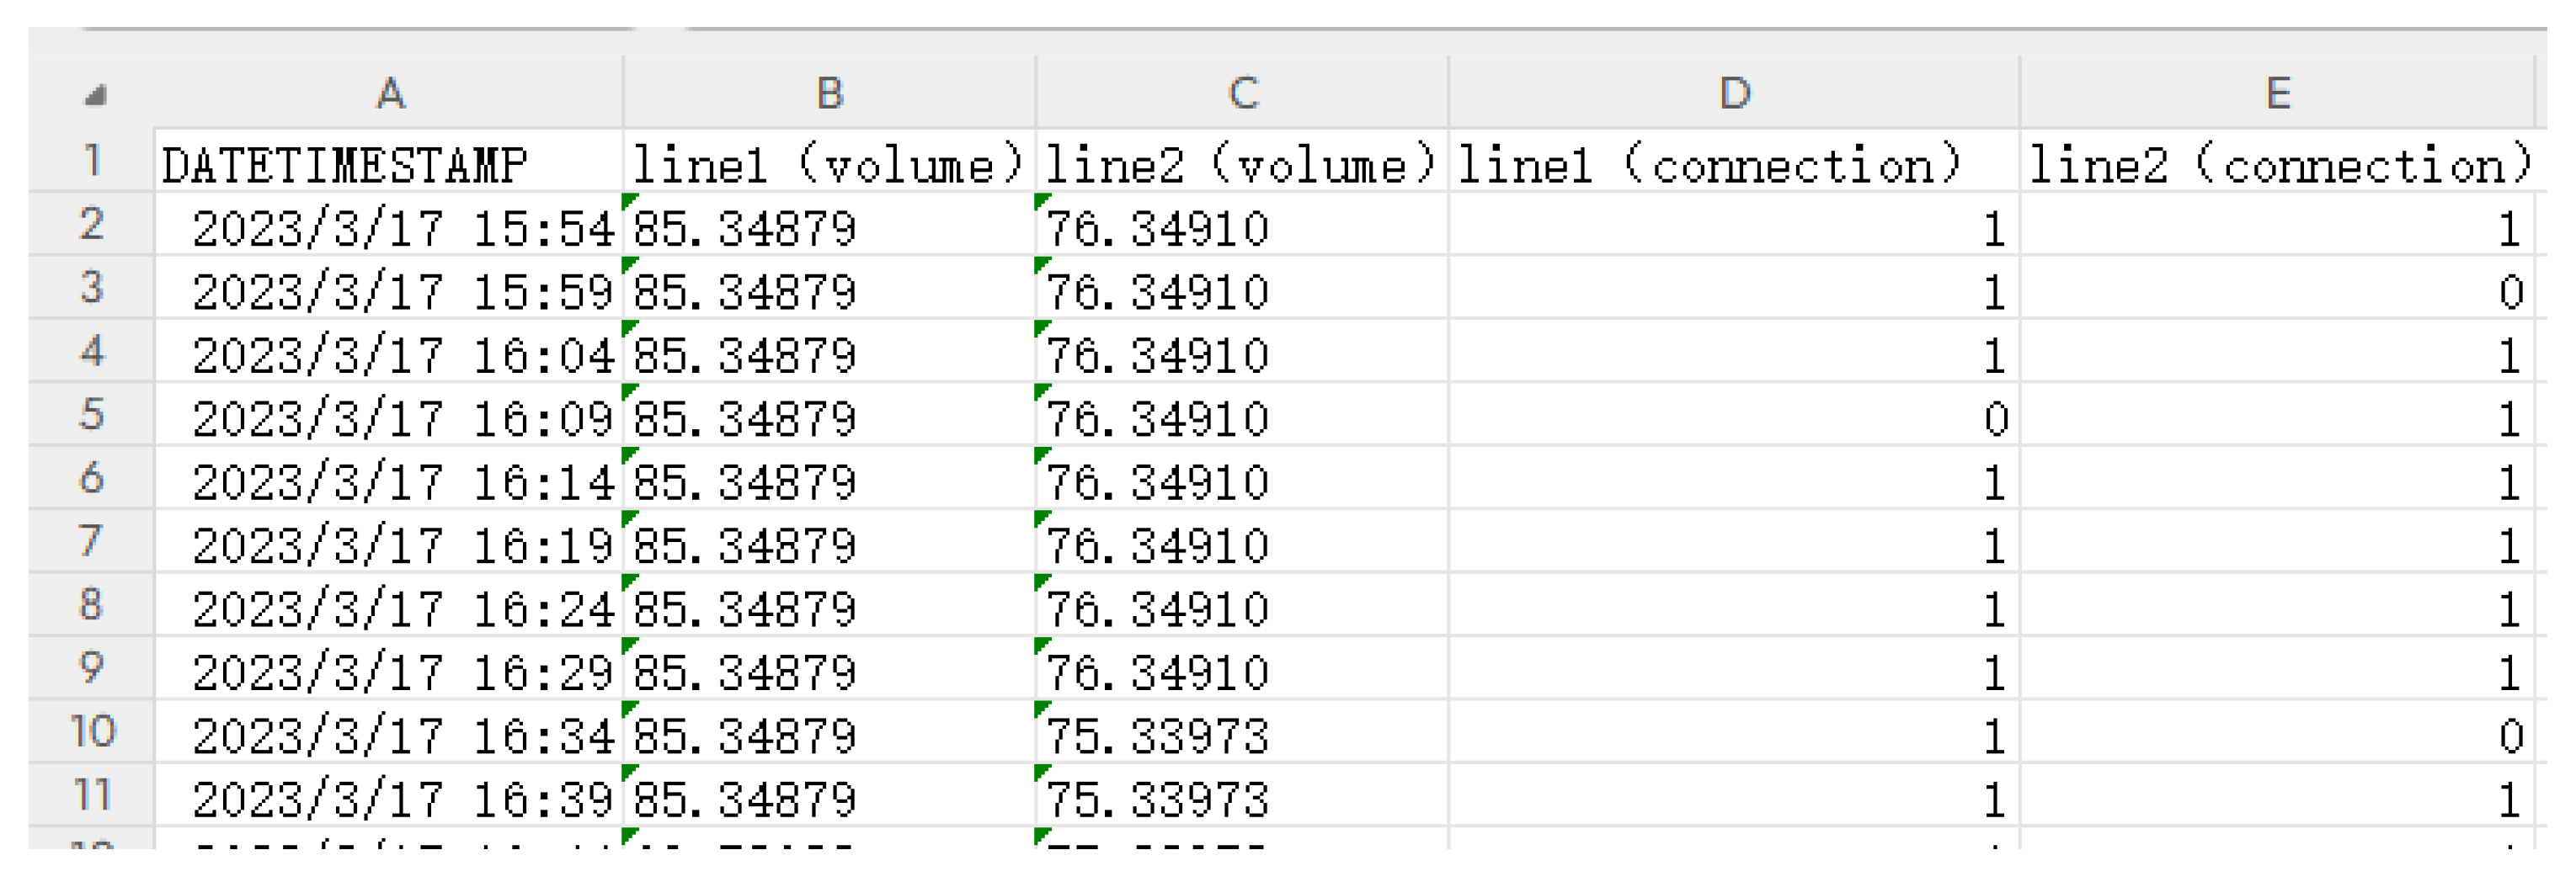This screenshot has width=2576, height=882.
Task: Click the line1 (volume) header cell
Action: pos(829,164)
